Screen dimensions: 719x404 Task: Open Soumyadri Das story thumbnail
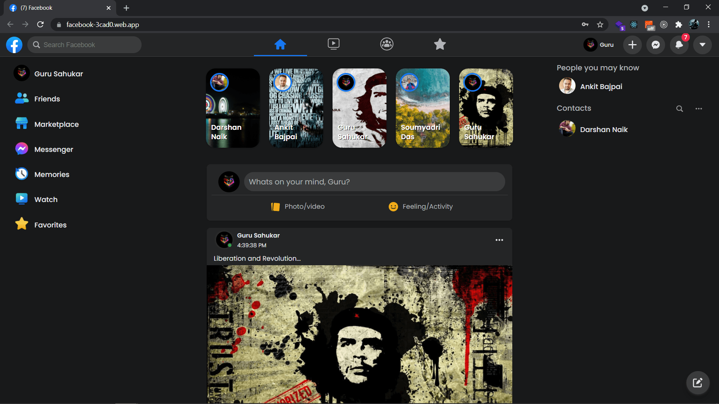pos(422,108)
